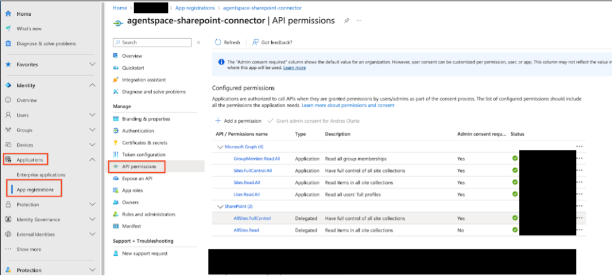This screenshot has width=613, height=277.
Task: Expand the External Identities chevron
Action: 92,234
